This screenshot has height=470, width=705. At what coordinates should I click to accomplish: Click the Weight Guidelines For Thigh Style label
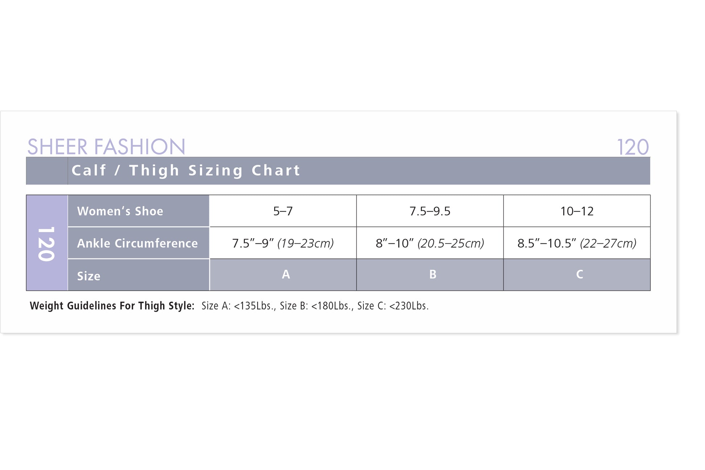click(112, 306)
